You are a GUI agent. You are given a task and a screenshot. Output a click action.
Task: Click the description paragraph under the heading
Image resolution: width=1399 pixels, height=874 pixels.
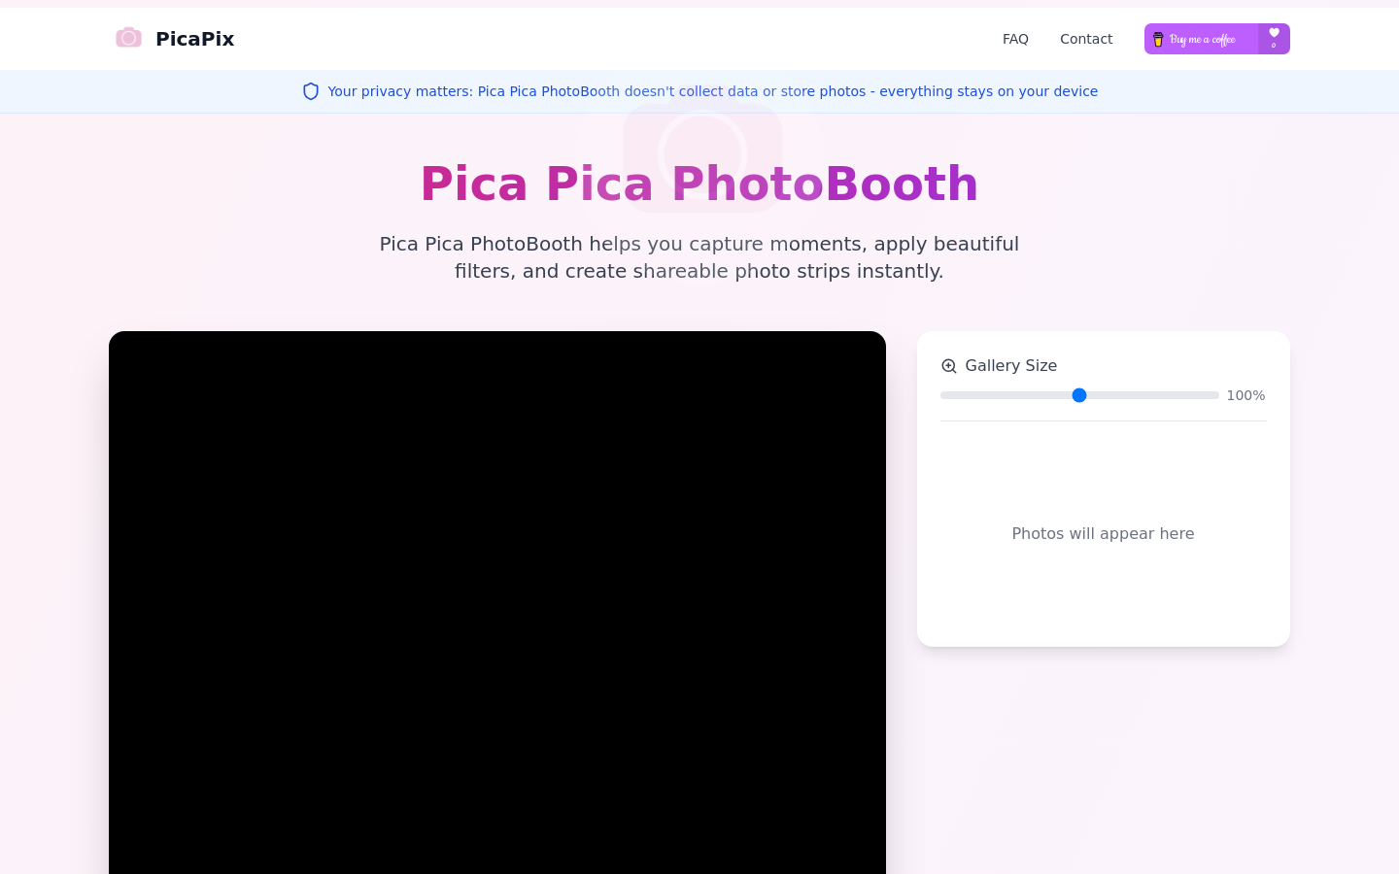pyautogui.click(x=699, y=257)
